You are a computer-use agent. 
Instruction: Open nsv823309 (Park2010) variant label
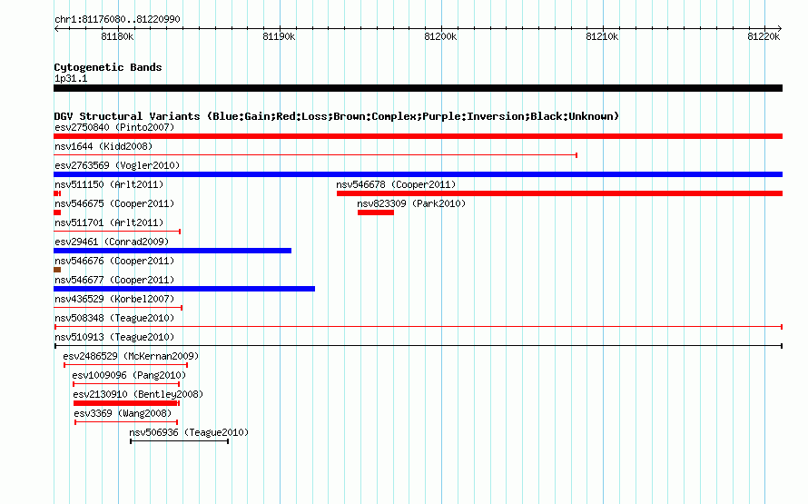[x=411, y=203]
